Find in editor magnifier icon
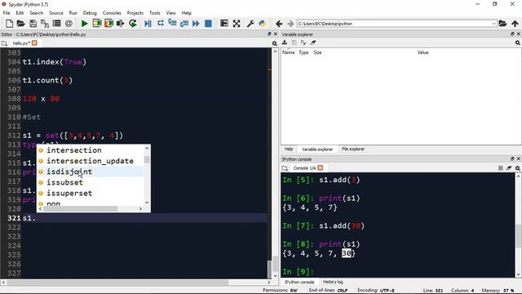Image resolution: width=522 pixels, height=294 pixels. [x=275, y=43]
